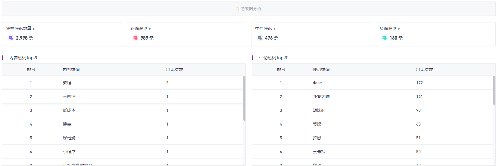Expand the 负面评论 arrow

399,29
